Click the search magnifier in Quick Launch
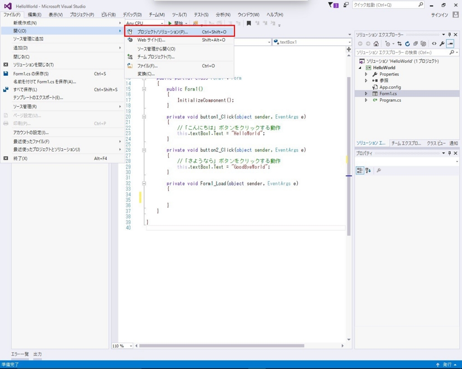Screen dimensions: 462x369 tap(420, 5)
